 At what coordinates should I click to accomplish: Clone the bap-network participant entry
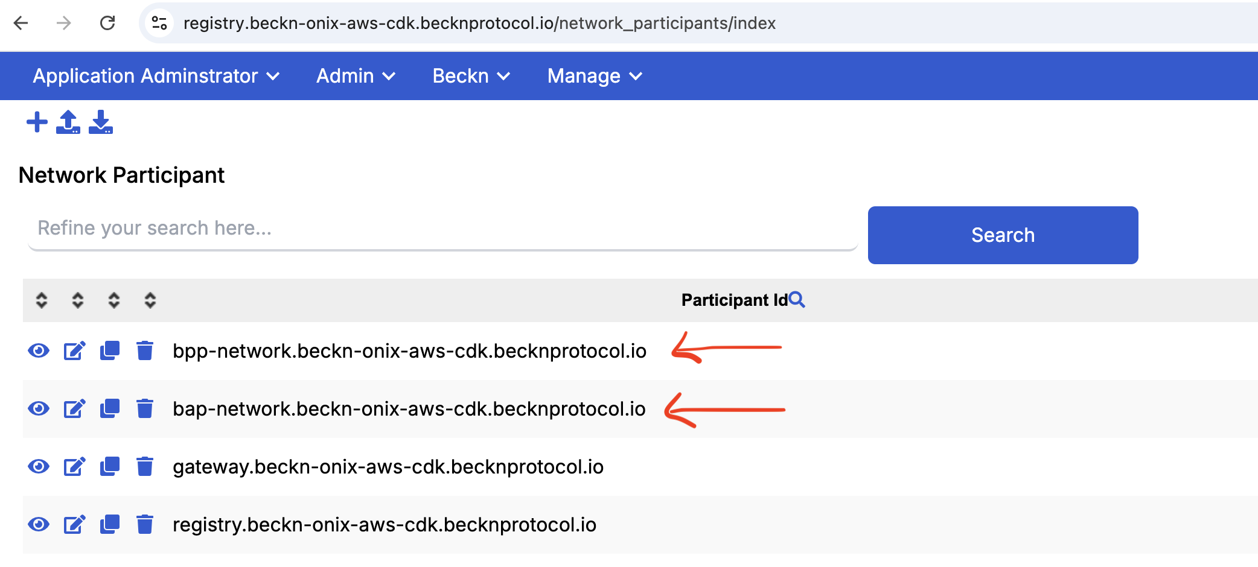[110, 409]
